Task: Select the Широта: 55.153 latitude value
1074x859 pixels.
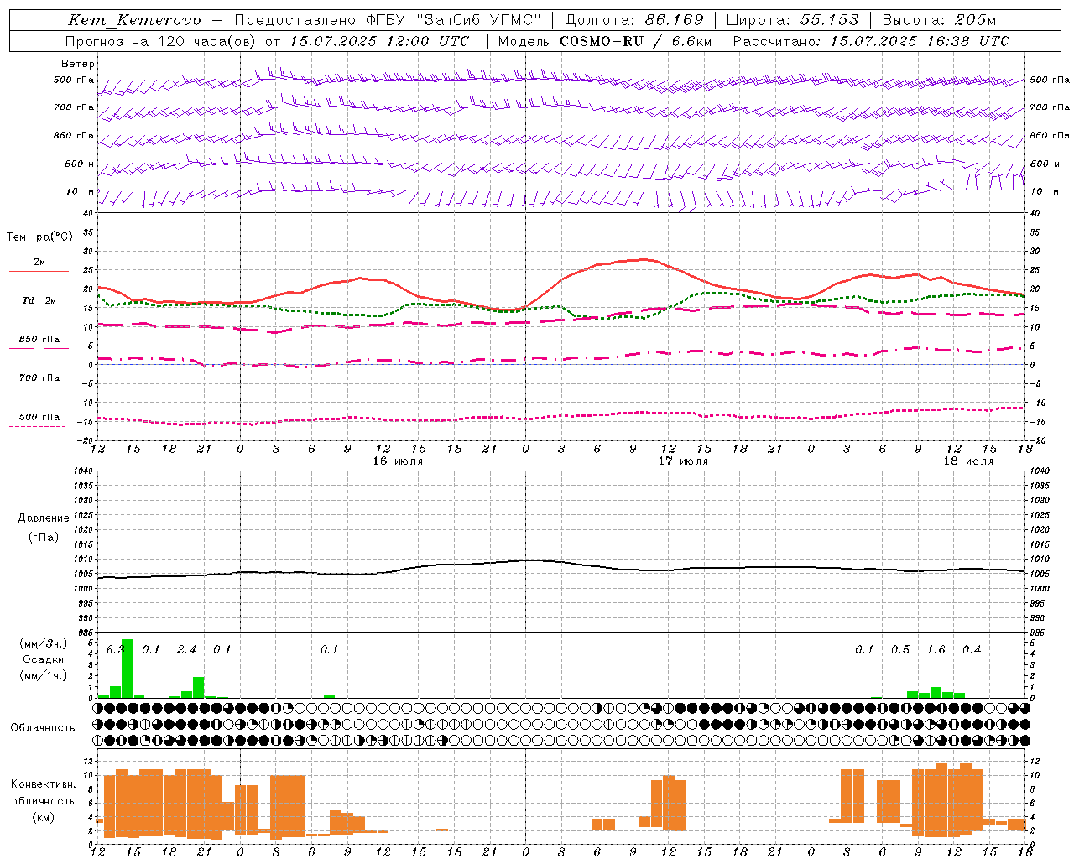Action: point(792,20)
